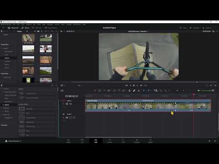Toggle Linked Selection chain icon
219x164 pixels.
point(134,90)
